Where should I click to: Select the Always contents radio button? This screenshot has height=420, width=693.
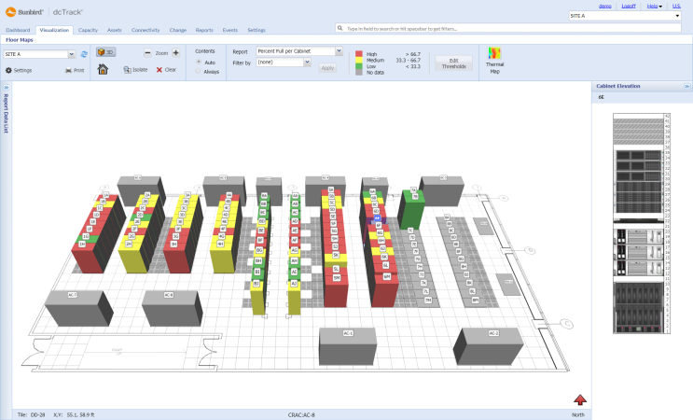[199, 71]
